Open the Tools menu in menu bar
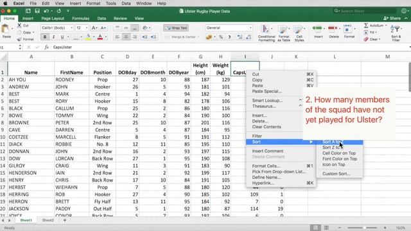The image size is (411, 231). (111, 3)
